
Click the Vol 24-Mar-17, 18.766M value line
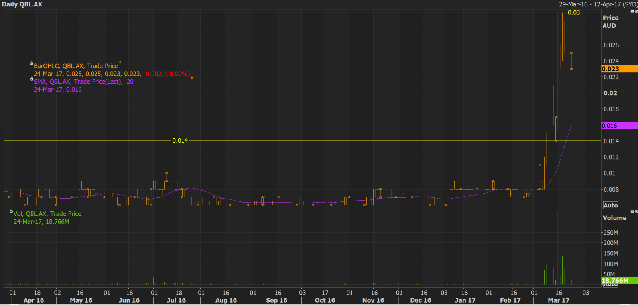pos(41,222)
